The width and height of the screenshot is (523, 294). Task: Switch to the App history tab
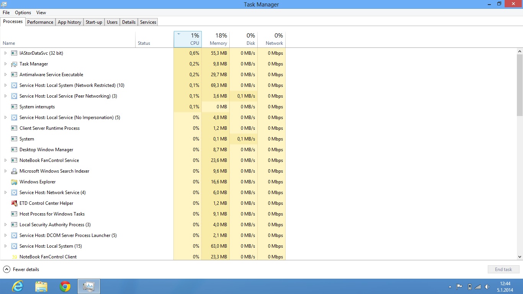click(69, 22)
